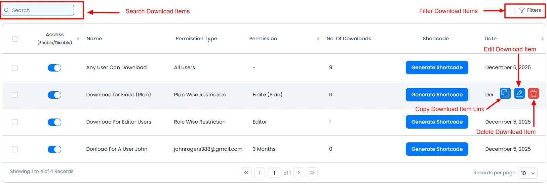The height and width of the screenshot is (184, 547).
Task: Click the Editor permission cell
Action: click(x=260, y=122)
